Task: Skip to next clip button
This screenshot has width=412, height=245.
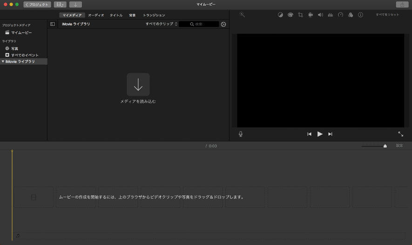Action: pos(330,134)
